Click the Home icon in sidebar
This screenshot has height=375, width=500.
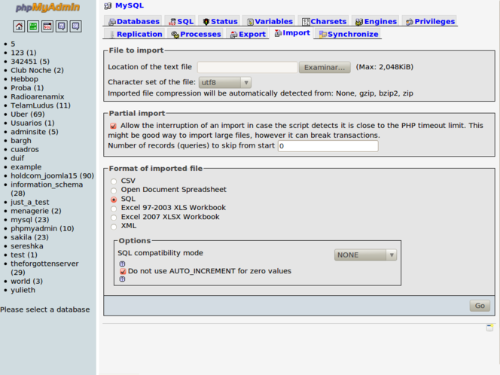point(20,26)
